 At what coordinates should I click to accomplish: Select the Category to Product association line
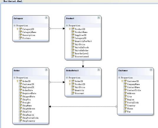[57, 28]
